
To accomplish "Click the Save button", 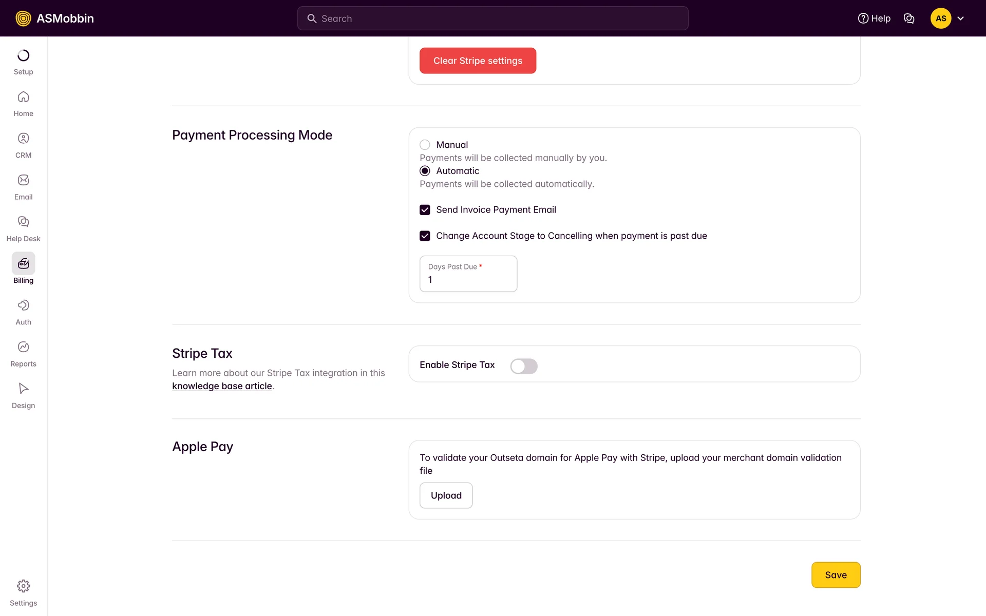I will [836, 575].
